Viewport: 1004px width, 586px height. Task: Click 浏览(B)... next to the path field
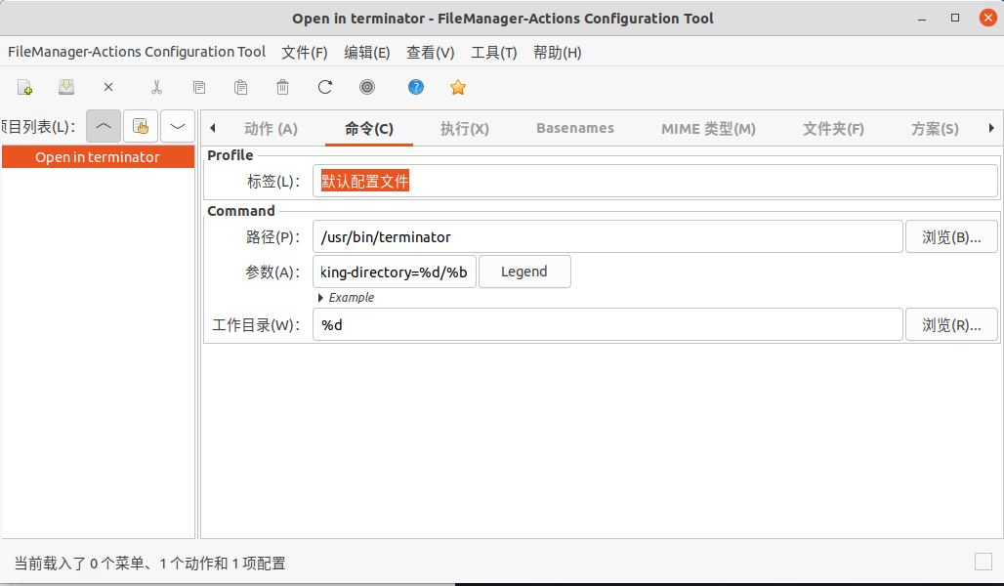[x=951, y=236]
